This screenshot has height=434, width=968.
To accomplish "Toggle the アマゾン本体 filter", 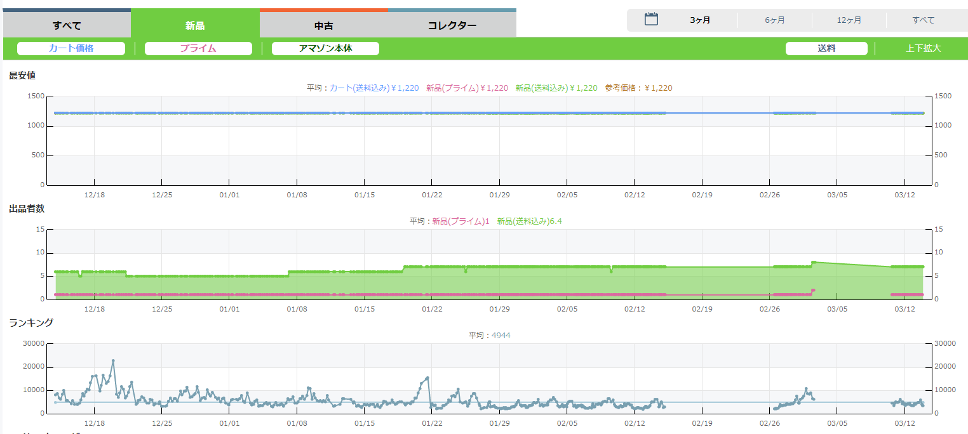I will (x=325, y=48).
